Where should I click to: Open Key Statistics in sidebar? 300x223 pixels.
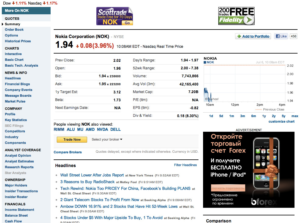point(16,120)
